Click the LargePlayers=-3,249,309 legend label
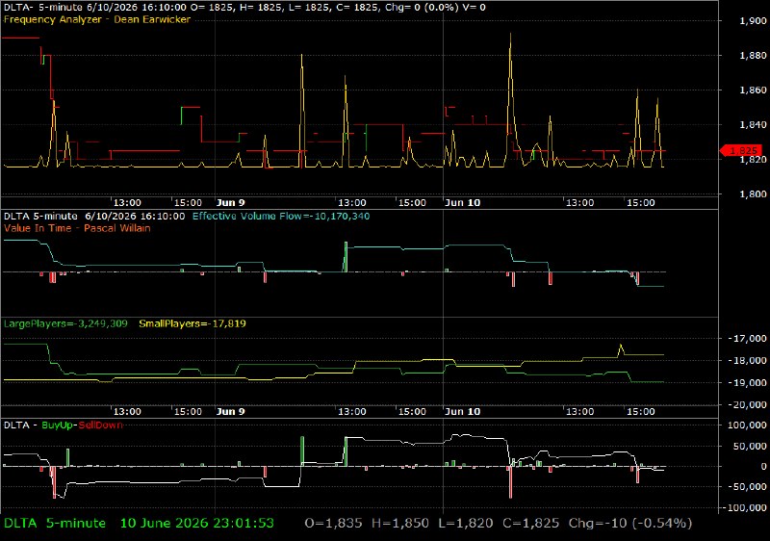Image resolution: width=770 pixels, height=541 pixels. tap(65, 323)
